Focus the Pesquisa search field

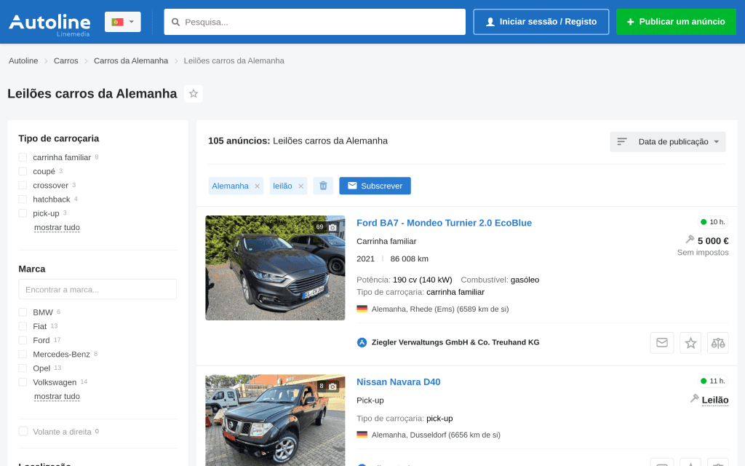(314, 22)
